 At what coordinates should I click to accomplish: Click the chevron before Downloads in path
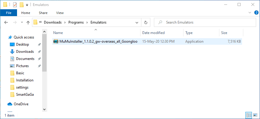tap(40, 22)
